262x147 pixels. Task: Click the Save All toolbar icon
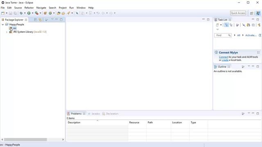coord(15,13)
